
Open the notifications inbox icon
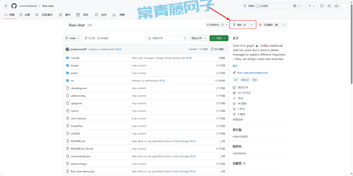(x=336, y=6)
